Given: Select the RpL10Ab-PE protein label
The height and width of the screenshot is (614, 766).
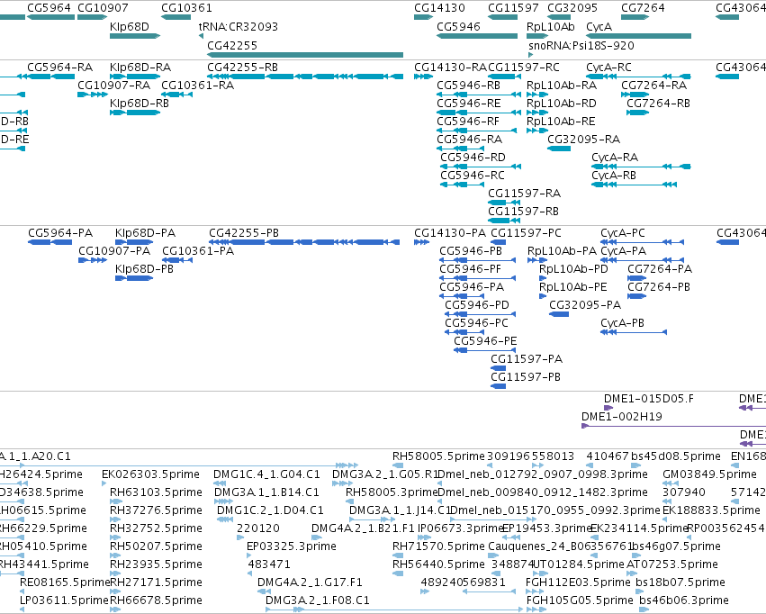Looking at the screenshot, I should tap(573, 286).
